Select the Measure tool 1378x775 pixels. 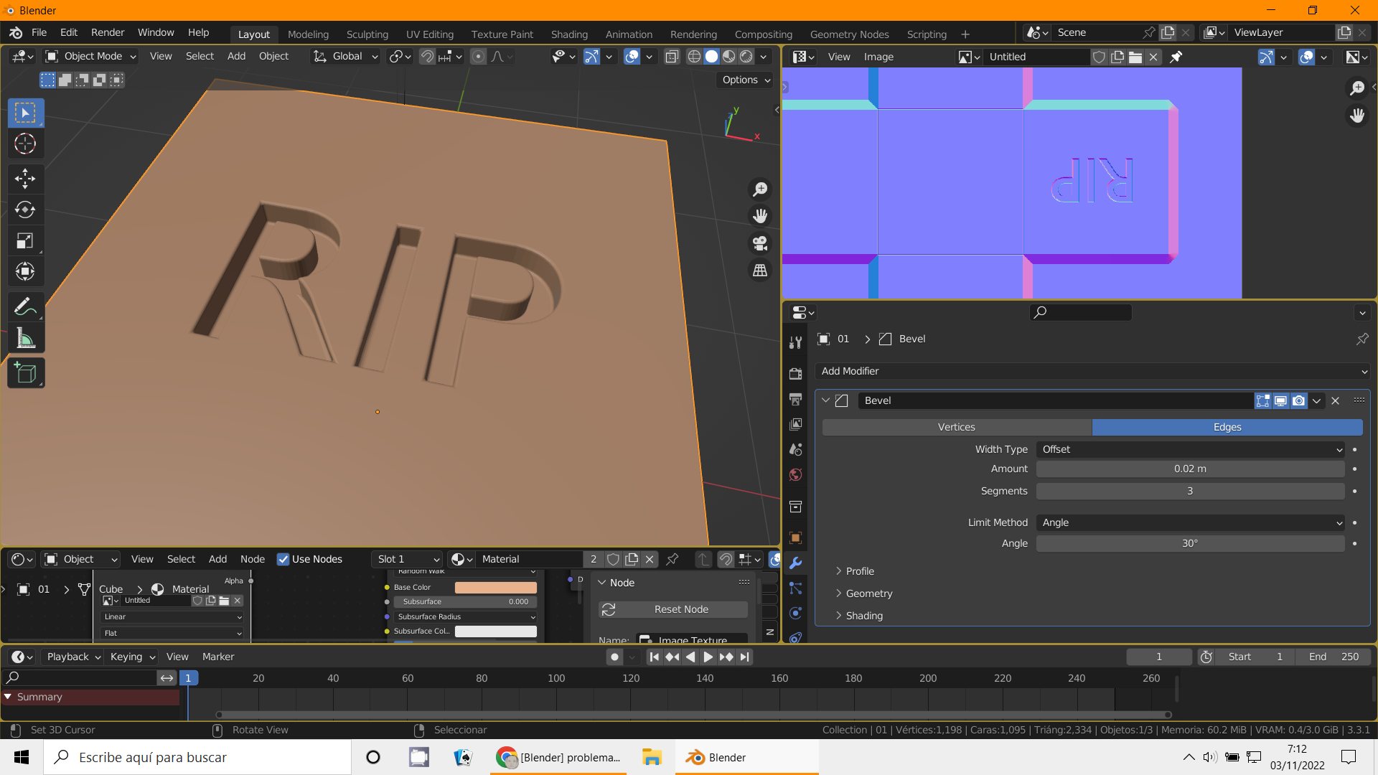click(25, 338)
